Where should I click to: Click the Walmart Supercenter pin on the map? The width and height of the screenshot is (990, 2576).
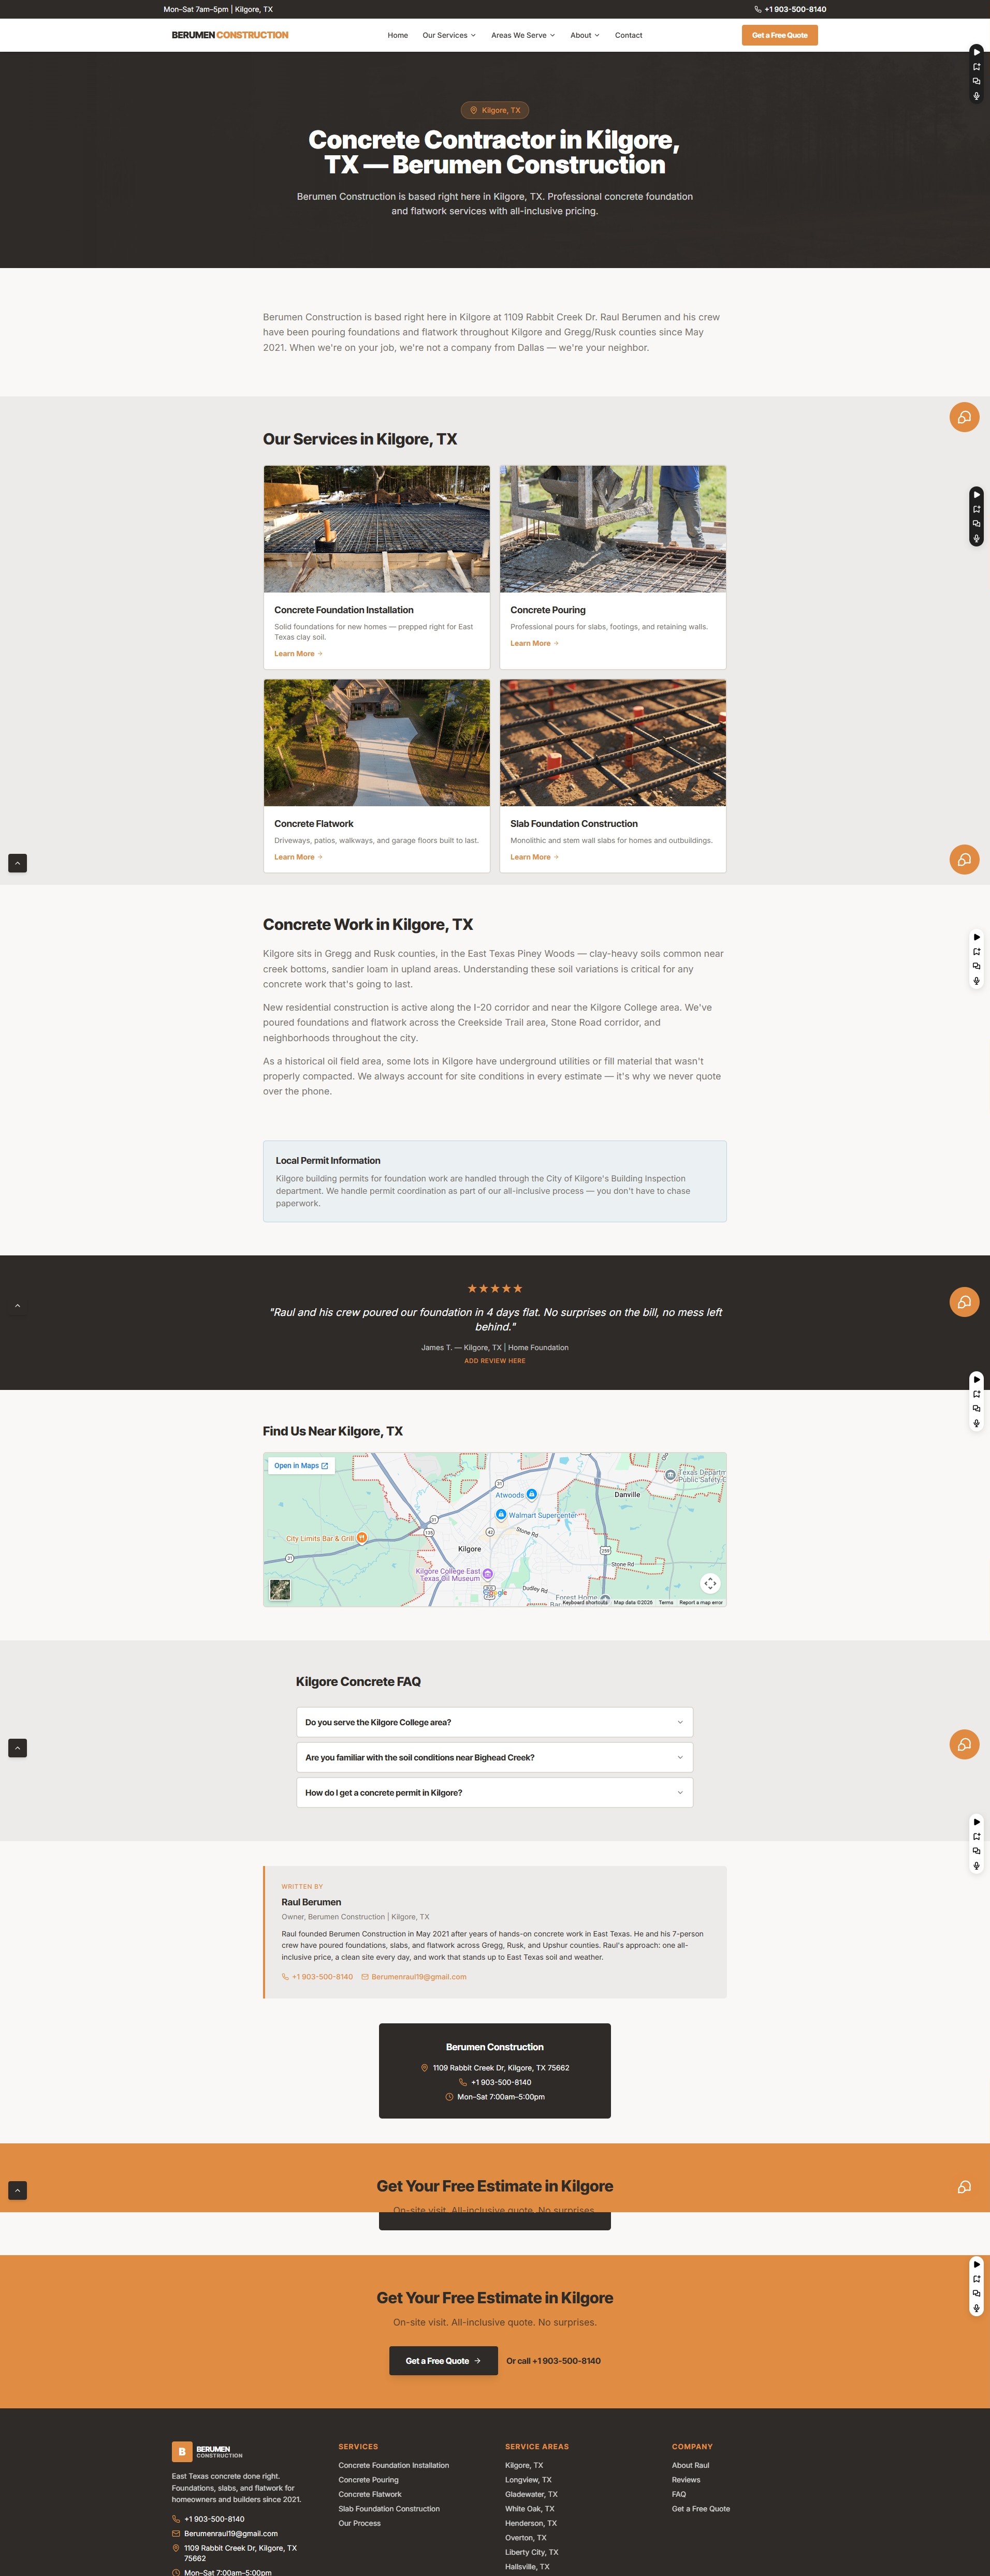coord(501,1514)
